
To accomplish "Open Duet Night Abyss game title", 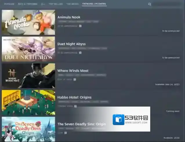I will (71, 44).
